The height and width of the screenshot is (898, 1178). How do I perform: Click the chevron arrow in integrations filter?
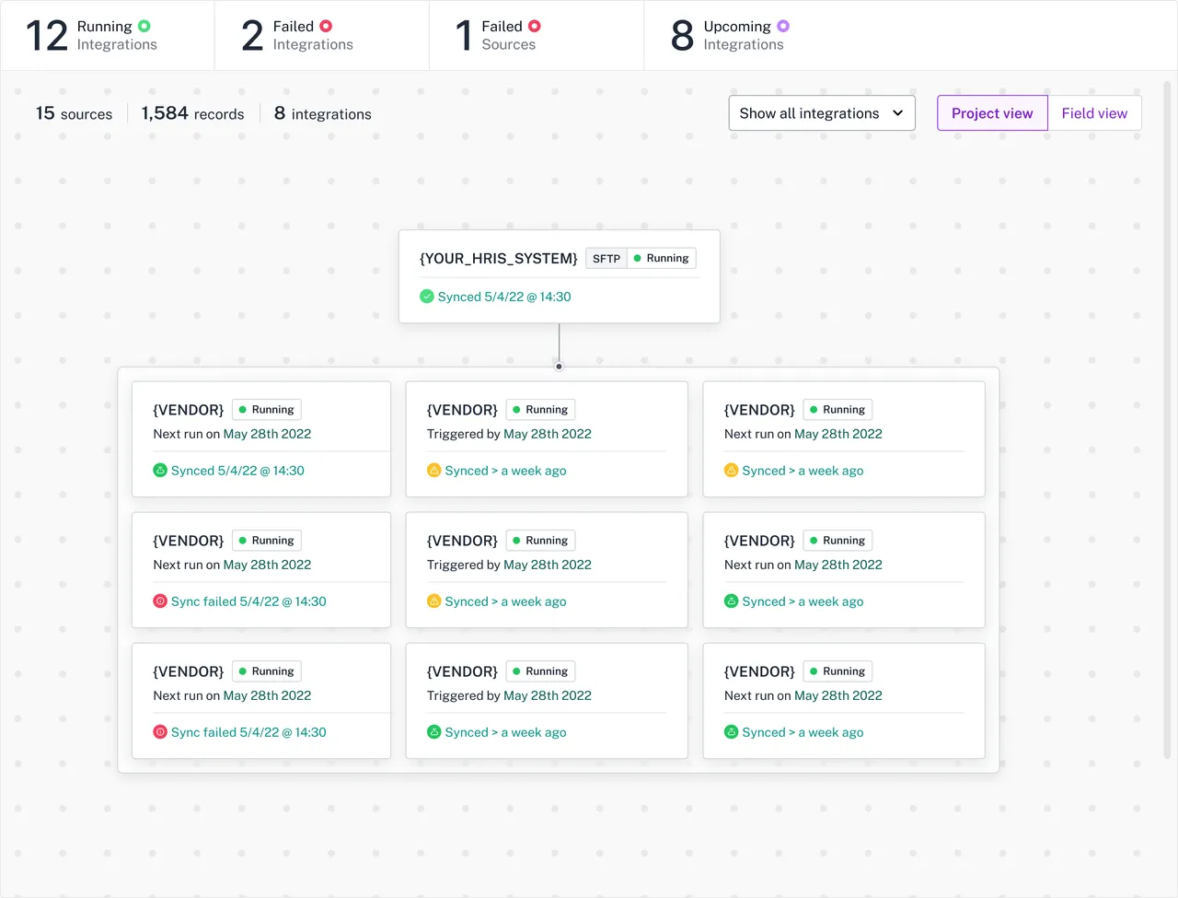[x=898, y=113]
